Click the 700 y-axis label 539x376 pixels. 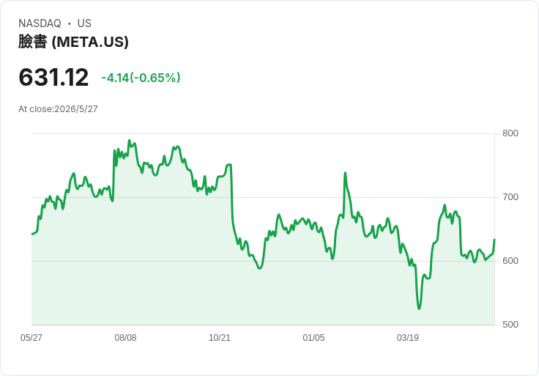point(510,197)
